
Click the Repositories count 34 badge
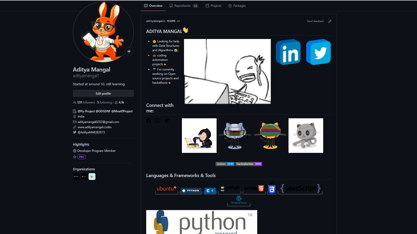195,6
